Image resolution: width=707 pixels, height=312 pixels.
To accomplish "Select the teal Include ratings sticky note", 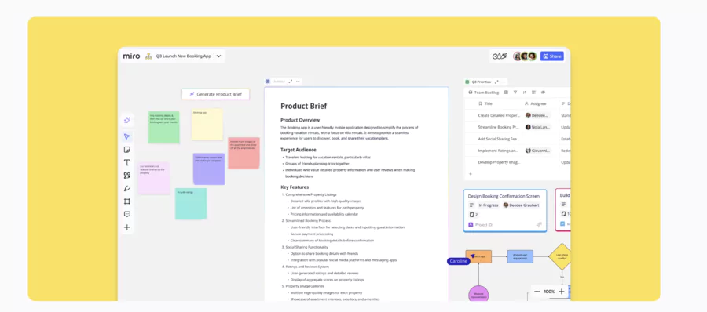I will (x=191, y=204).
